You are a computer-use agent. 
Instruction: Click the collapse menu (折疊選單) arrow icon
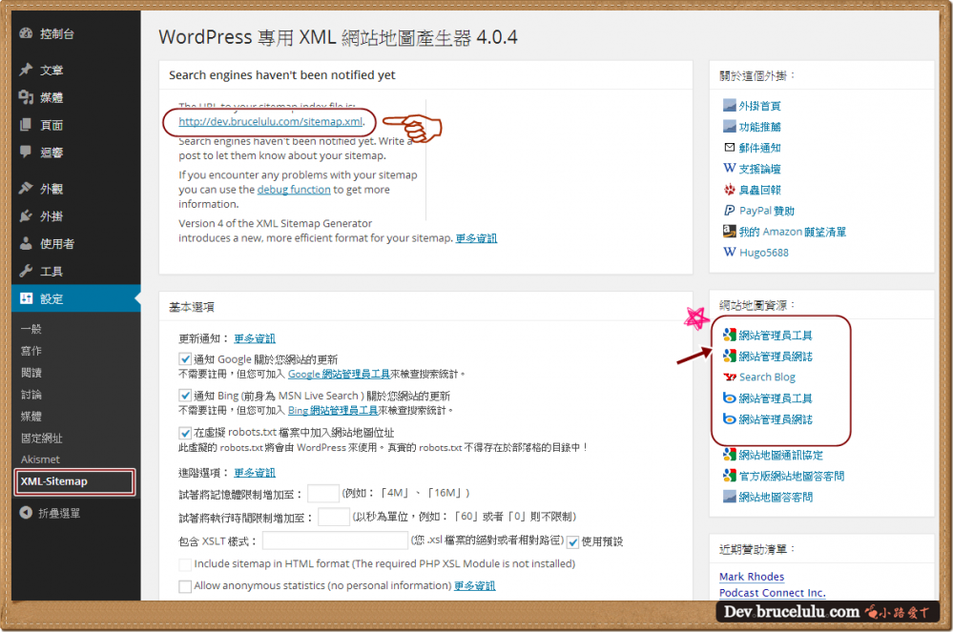click(x=26, y=513)
